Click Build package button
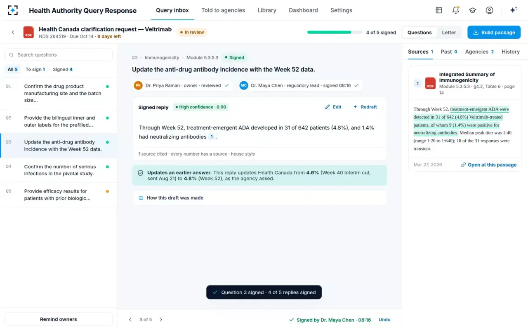Image resolution: width=528 pixels, height=330 pixels. 494,33
